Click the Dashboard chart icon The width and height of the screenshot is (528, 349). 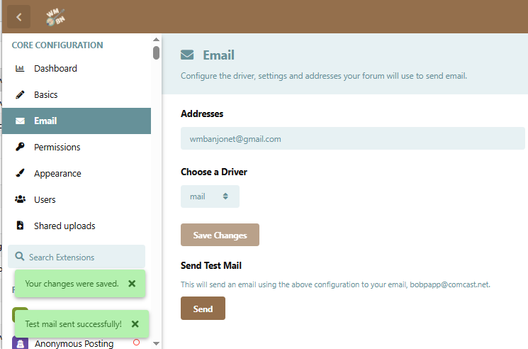tap(20, 69)
